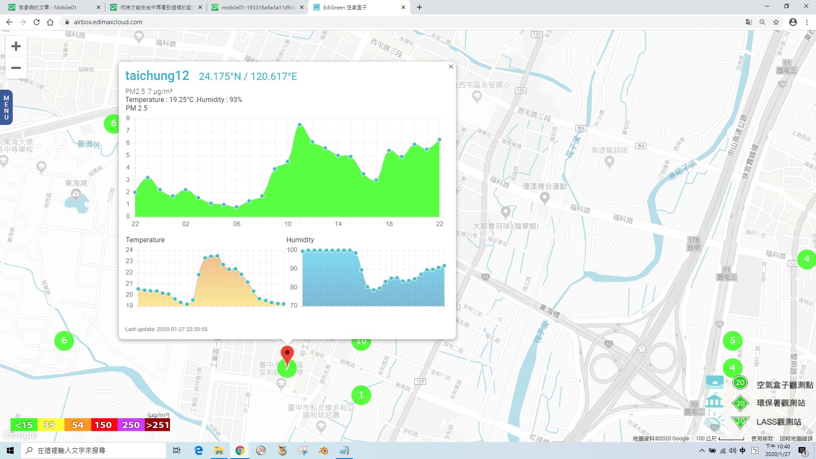Screen dimensions: 816x459
Task: Select green sensor marker 10 below the popup
Action: [361, 343]
